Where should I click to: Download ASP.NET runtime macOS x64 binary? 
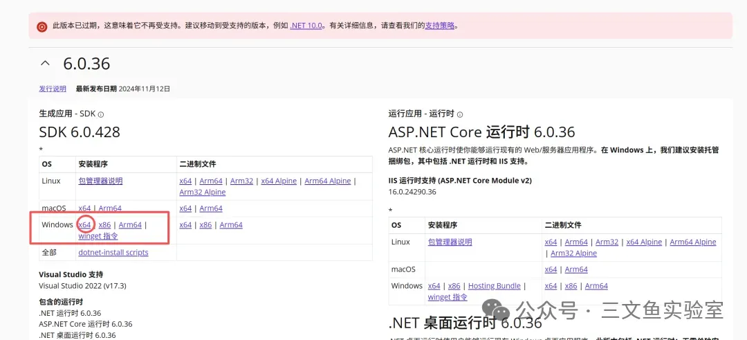click(x=551, y=269)
